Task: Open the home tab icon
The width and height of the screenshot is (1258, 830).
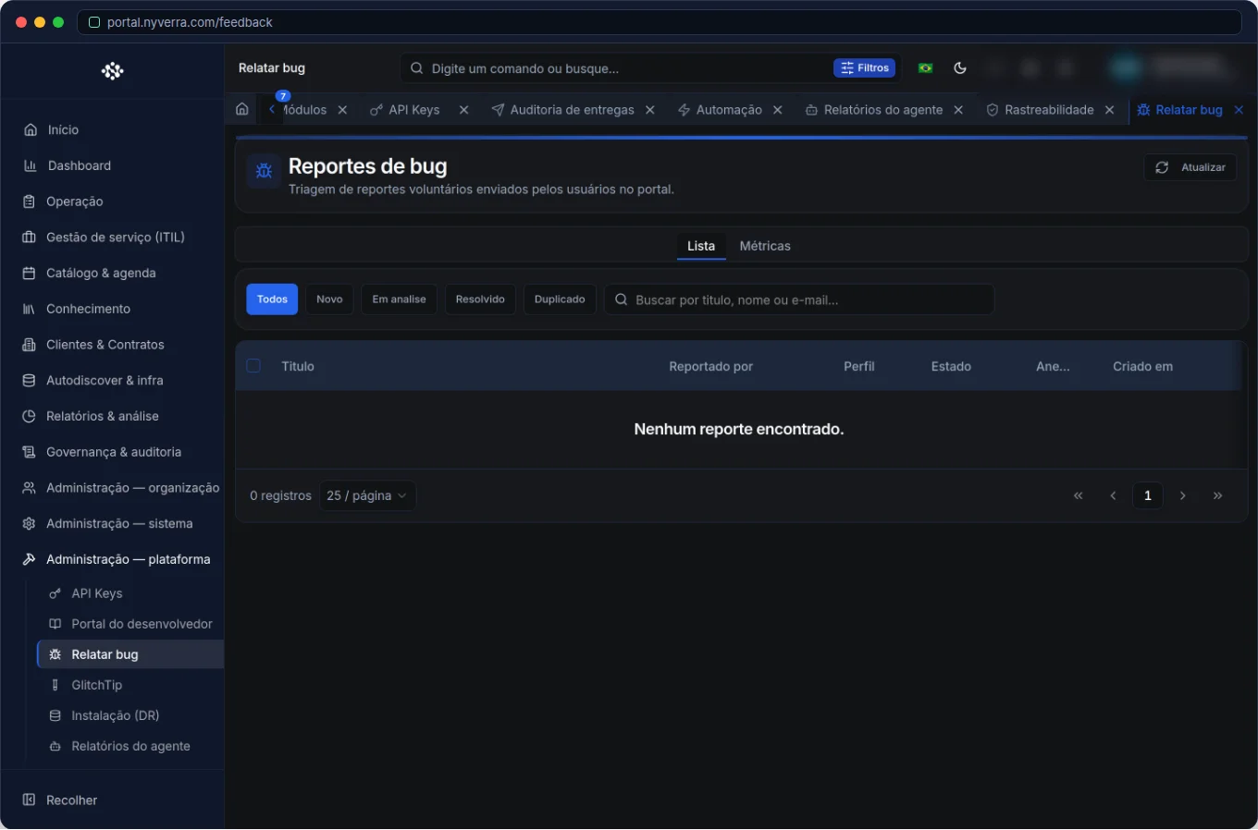Action: point(242,109)
